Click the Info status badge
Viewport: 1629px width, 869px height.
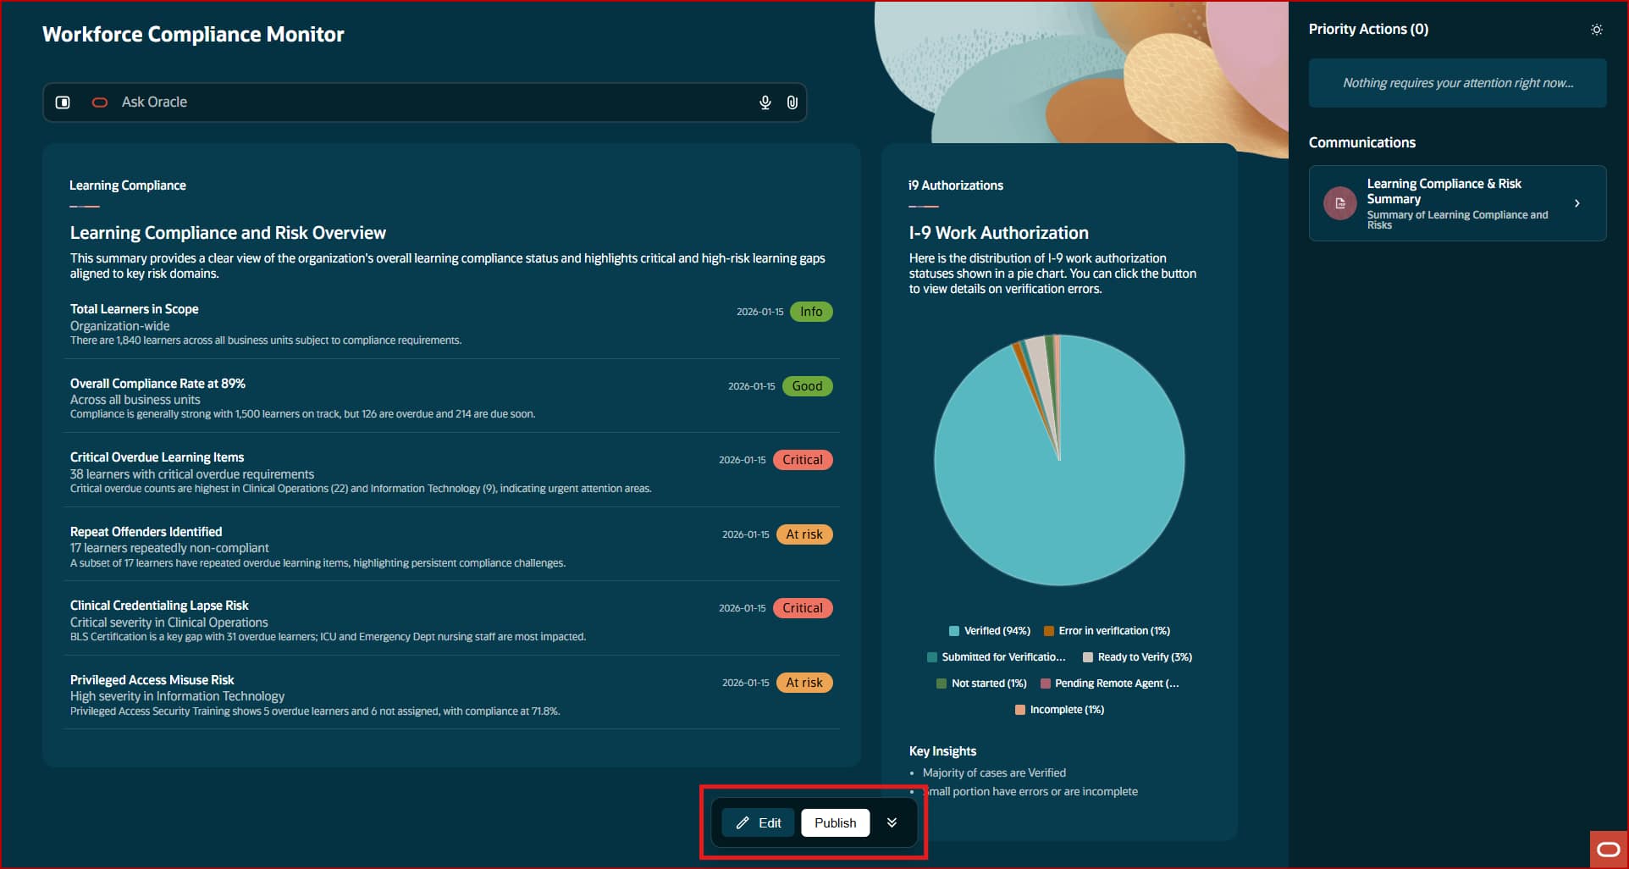[x=811, y=312]
